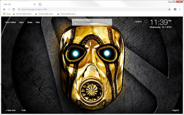This screenshot has height=115, width=184.
Task: Click the 11:39 clock display
Action: click(160, 22)
